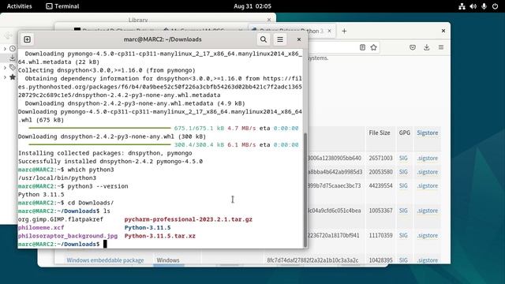The height and width of the screenshot is (284, 505).
Task: Select the History clock icon in Library
Action: (x=13, y=48)
